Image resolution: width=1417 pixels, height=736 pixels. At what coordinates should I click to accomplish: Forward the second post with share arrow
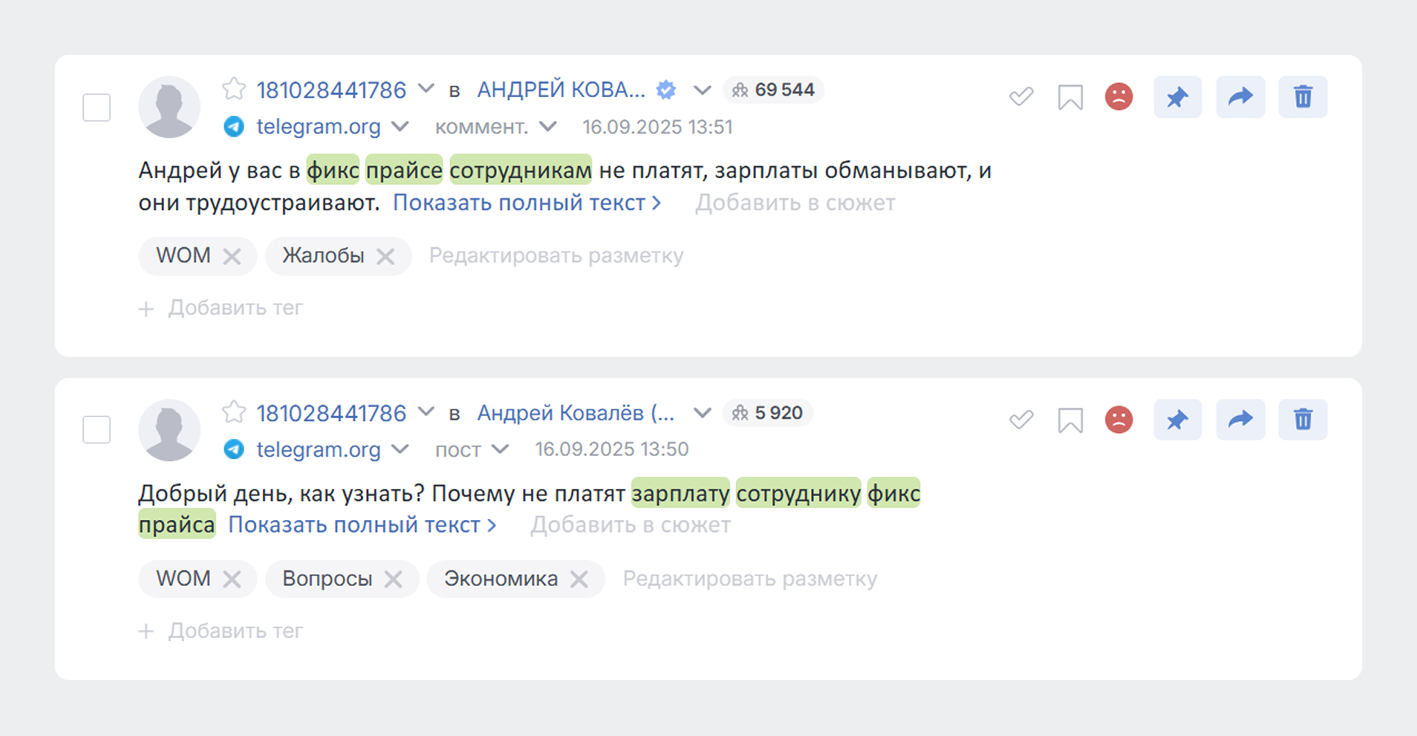tap(1240, 420)
